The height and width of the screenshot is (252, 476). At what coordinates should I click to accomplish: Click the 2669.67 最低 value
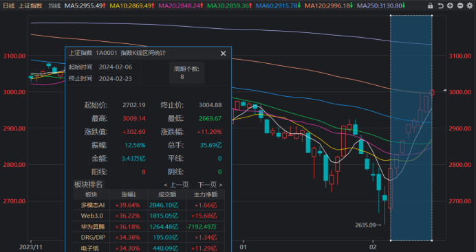(210, 118)
